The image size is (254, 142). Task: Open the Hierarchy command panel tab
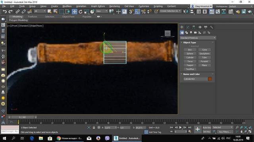[x=194, y=27]
